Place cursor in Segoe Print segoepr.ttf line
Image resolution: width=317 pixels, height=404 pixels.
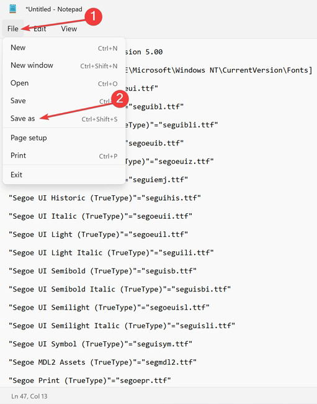point(89,380)
